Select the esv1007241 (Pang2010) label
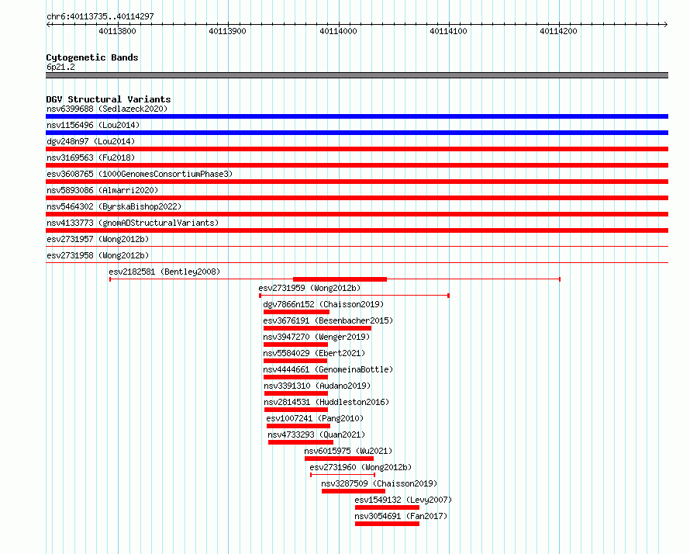Viewport: 690px width, 554px height. [x=315, y=418]
